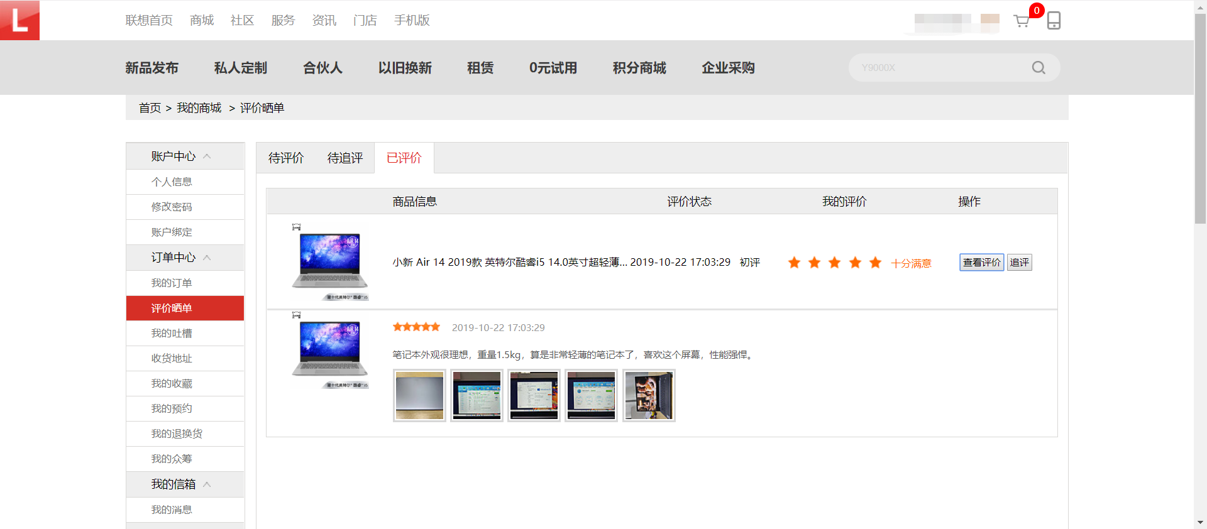
Task: Open 账户绑定 in sidebar
Action: (x=185, y=232)
